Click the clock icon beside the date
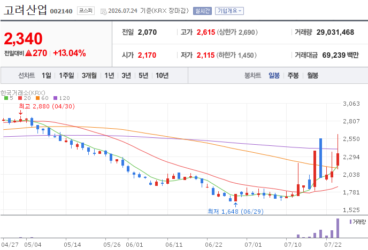This screenshot has width=368, height=250. (104, 11)
